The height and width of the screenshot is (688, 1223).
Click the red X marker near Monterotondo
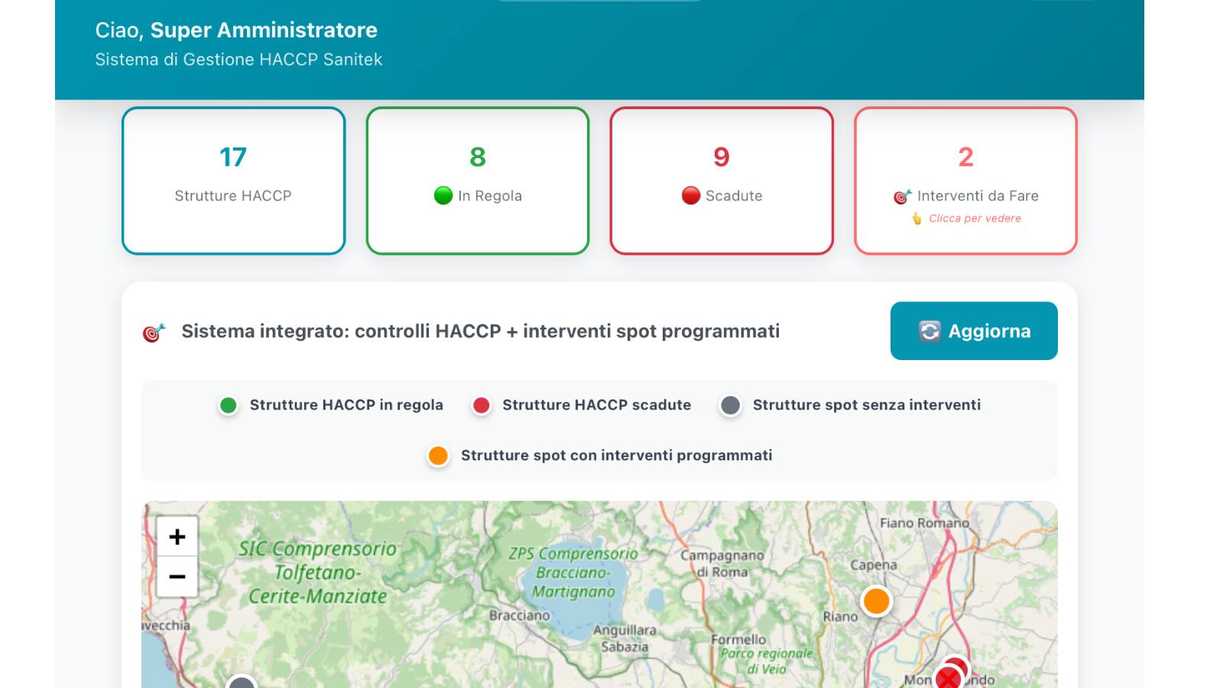pos(949,677)
